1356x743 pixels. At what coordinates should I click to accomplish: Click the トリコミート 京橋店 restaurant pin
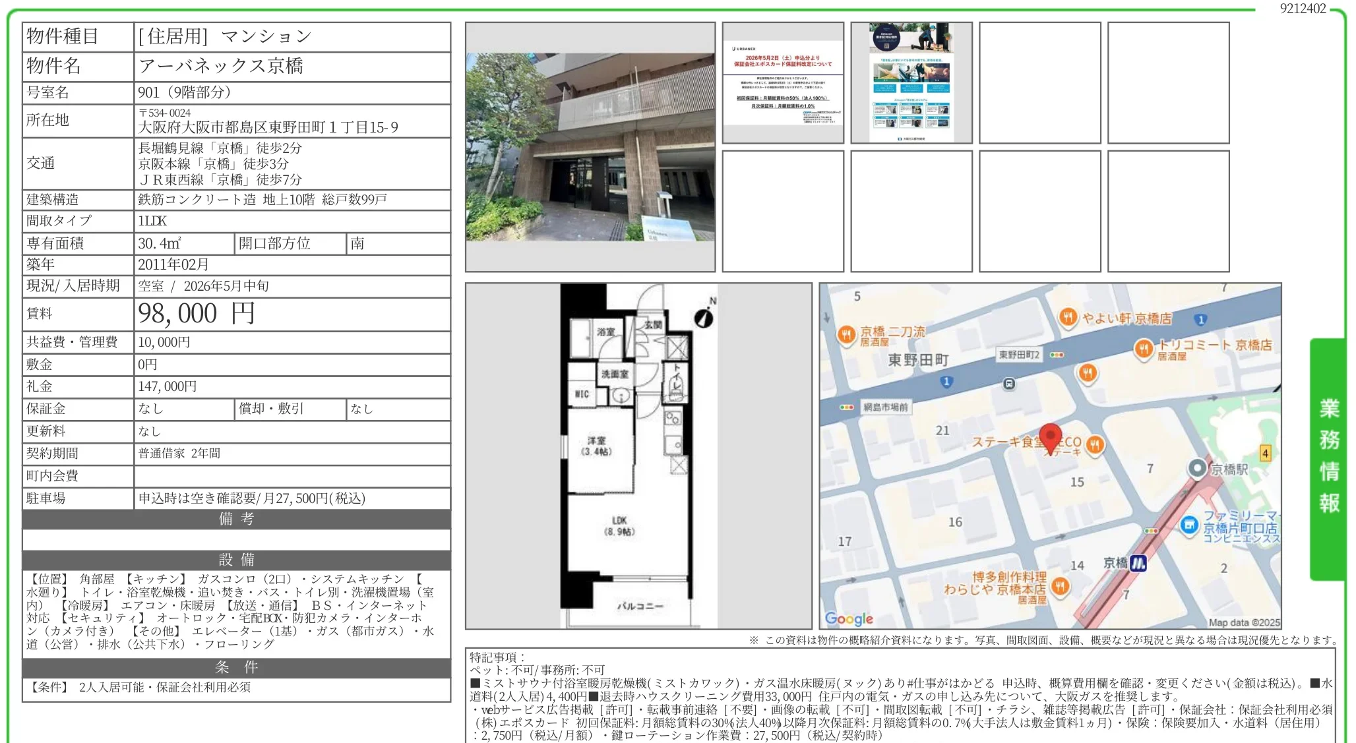click(x=1143, y=349)
